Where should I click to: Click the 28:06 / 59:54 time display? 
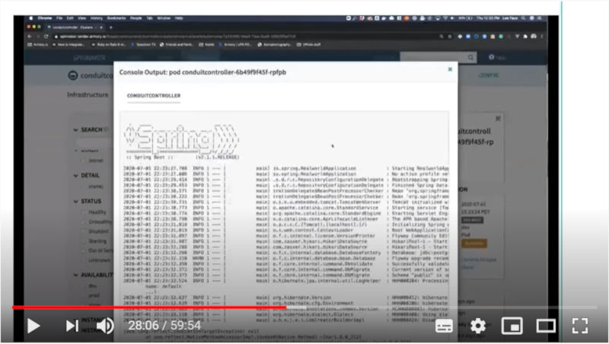(x=164, y=326)
